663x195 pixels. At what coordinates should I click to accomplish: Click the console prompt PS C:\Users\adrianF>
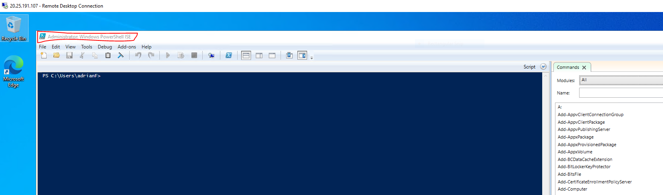[x=71, y=76]
